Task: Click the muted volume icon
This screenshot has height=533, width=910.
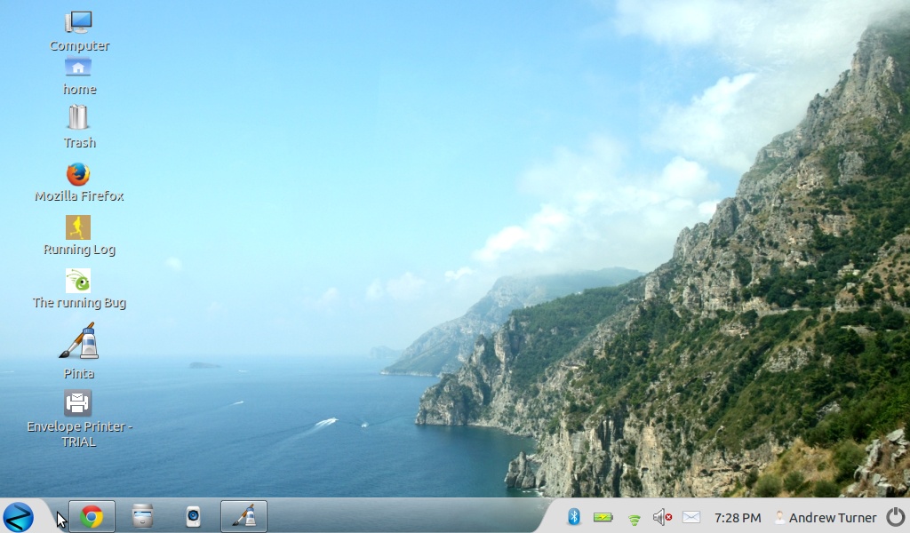Action: pyautogui.click(x=662, y=517)
